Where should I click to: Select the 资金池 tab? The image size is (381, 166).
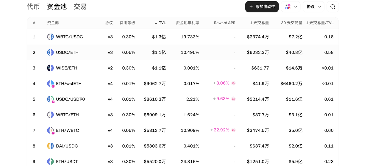point(57,7)
